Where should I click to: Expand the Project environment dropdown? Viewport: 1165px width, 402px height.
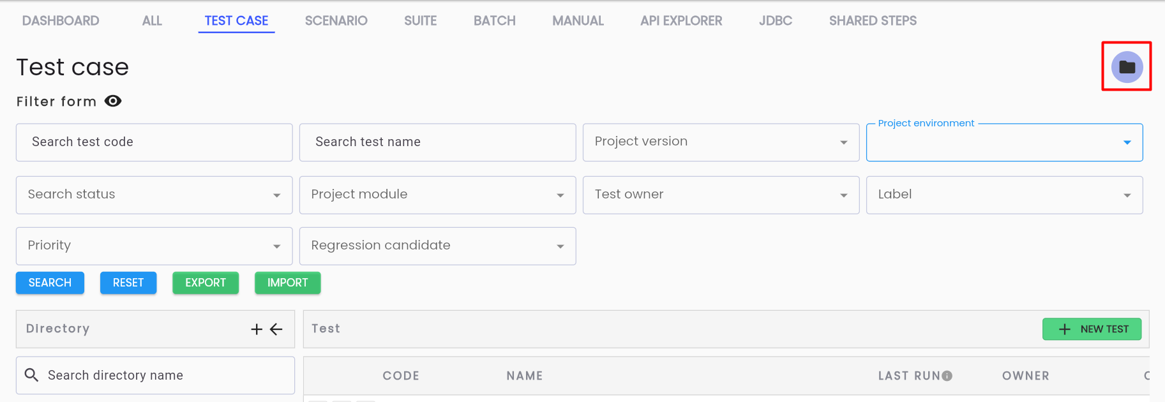(x=1004, y=142)
